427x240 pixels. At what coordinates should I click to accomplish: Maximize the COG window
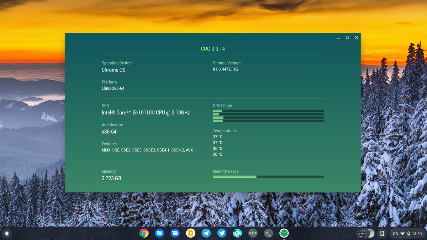click(x=347, y=37)
